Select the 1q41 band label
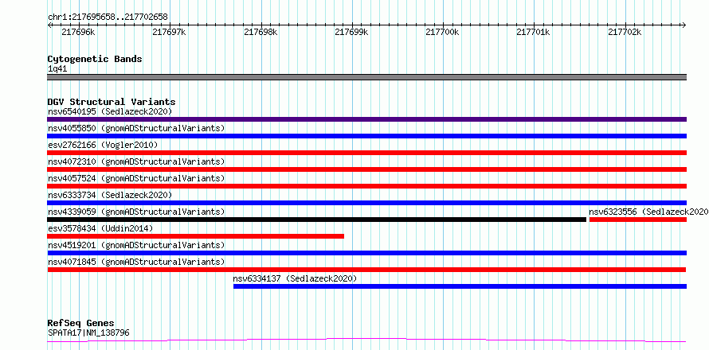The image size is (709, 350). 57,69
